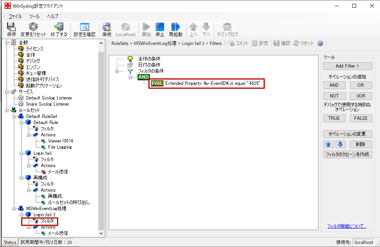Move filter up with blue up arrow button
This screenshot has height=247, width=380.
(328, 144)
